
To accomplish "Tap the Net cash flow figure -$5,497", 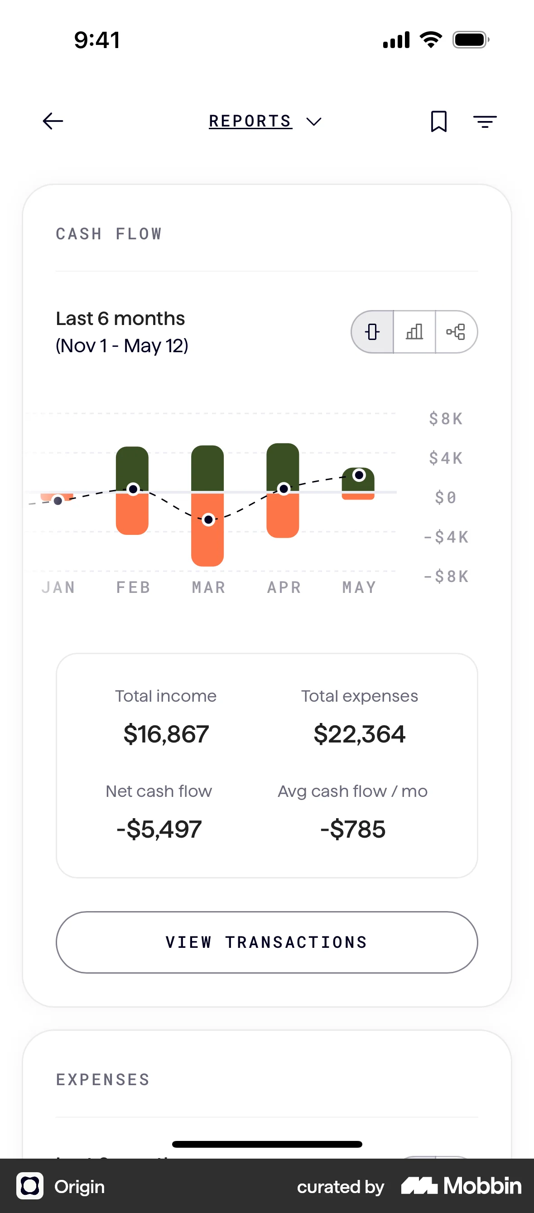I will 159,829.
